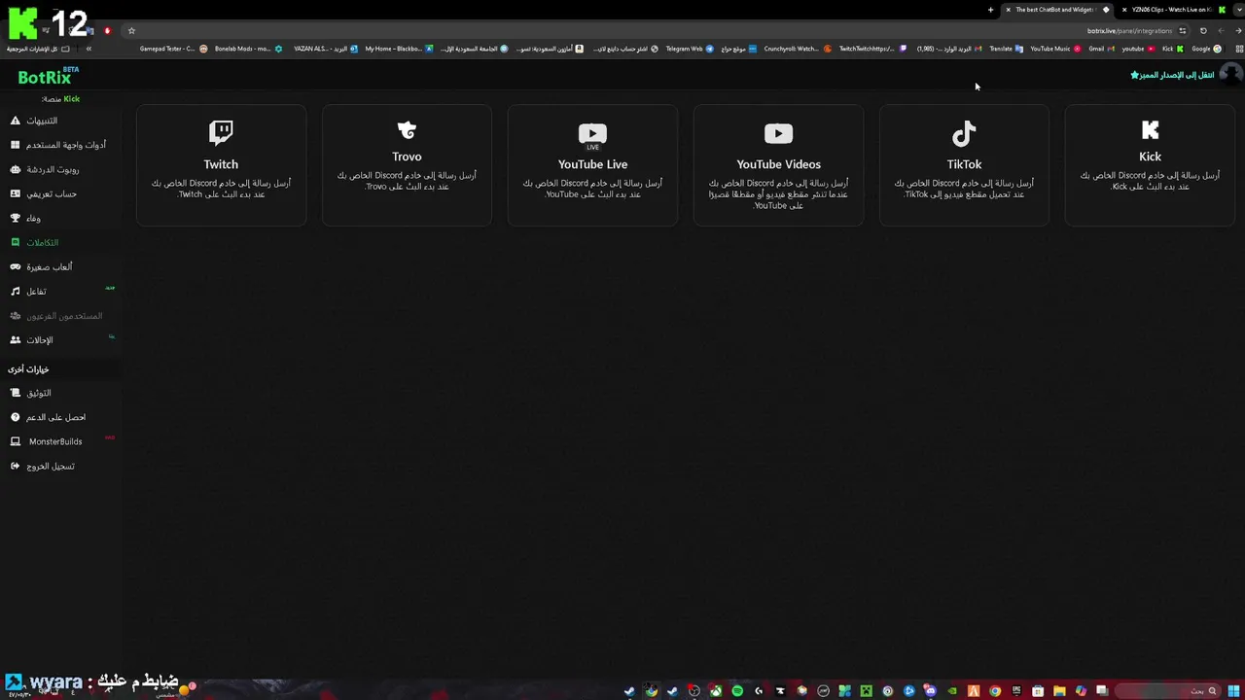
Task: Select التكاملات integrations in sidebar
Action: [x=34, y=242]
